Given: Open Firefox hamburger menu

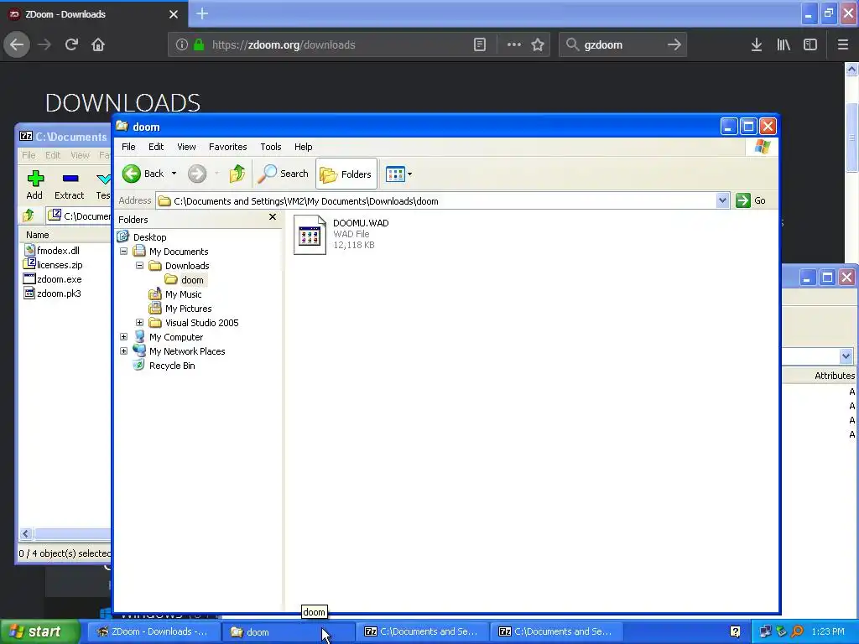Looking at the screenshot, I should pyautogui.click(x=843, y=45).
